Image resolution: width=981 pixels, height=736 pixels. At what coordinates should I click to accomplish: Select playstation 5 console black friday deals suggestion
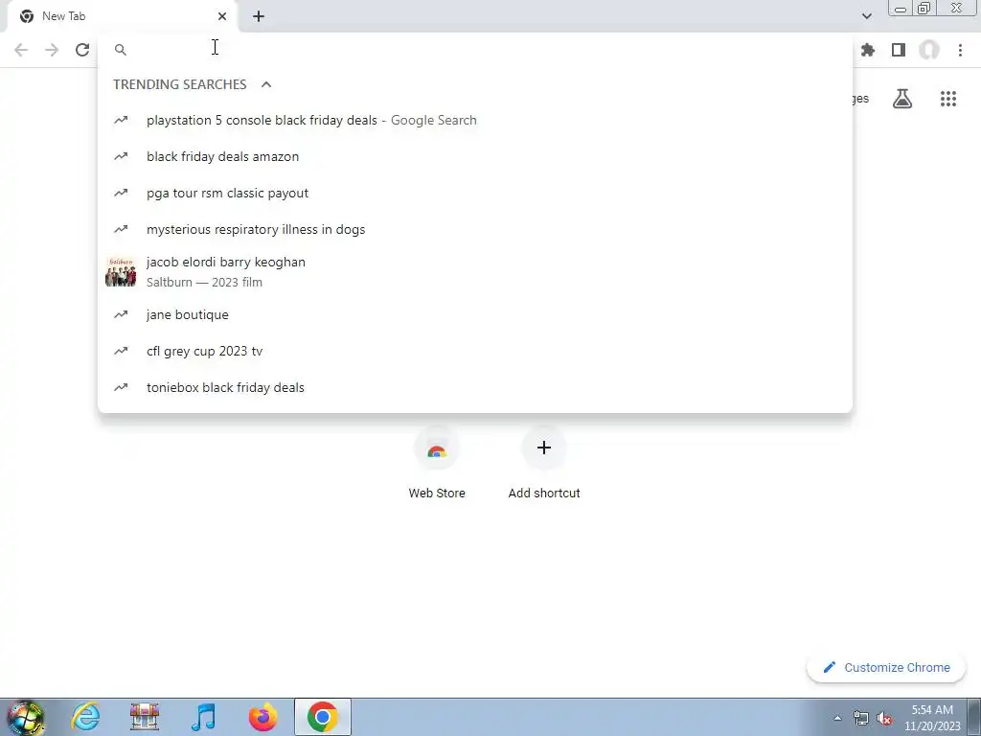[x=475, y=120]
